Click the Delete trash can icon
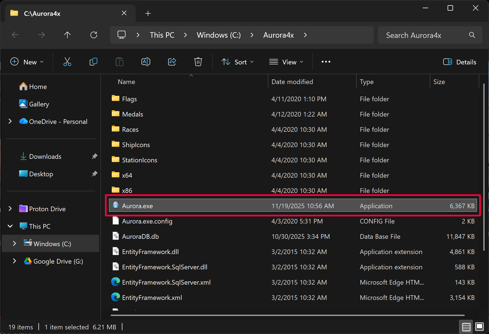Screen dimensions: 489x334 click(x=198, y=62)
